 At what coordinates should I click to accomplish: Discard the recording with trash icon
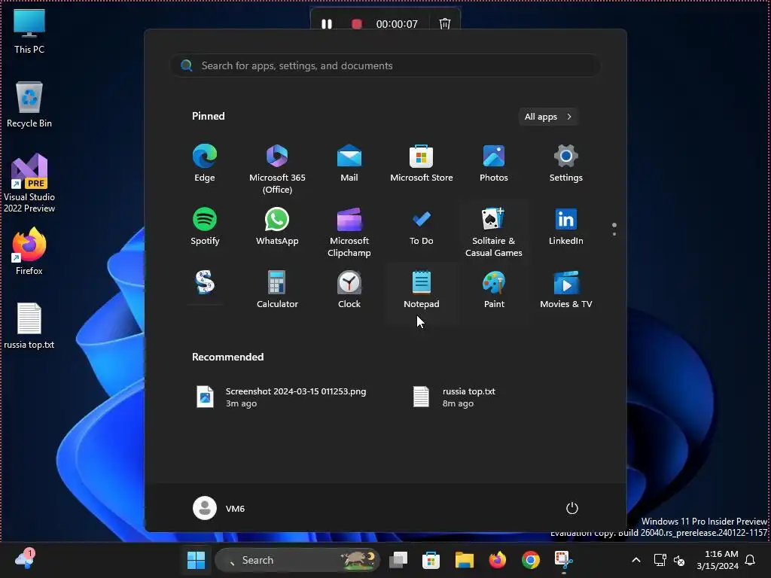pyautogui.click(x=444, y=23)
